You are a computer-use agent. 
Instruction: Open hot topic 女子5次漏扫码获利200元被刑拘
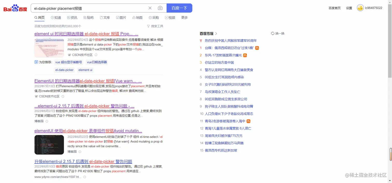pyautogui.click(x=228, y=85)
